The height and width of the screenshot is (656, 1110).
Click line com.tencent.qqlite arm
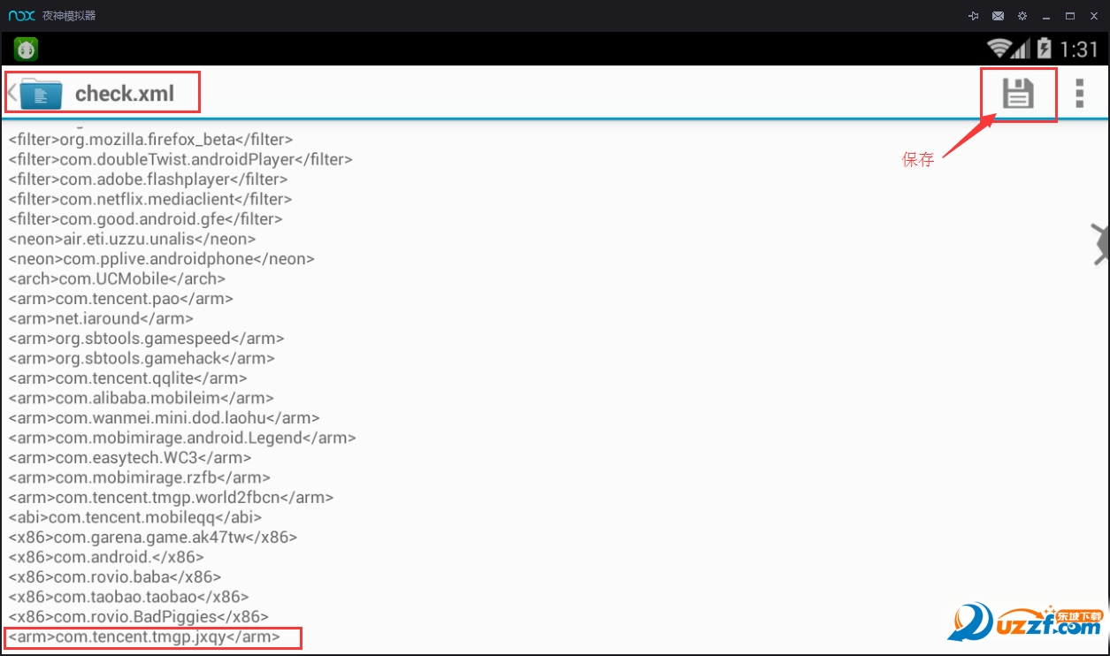coord(128,378)
